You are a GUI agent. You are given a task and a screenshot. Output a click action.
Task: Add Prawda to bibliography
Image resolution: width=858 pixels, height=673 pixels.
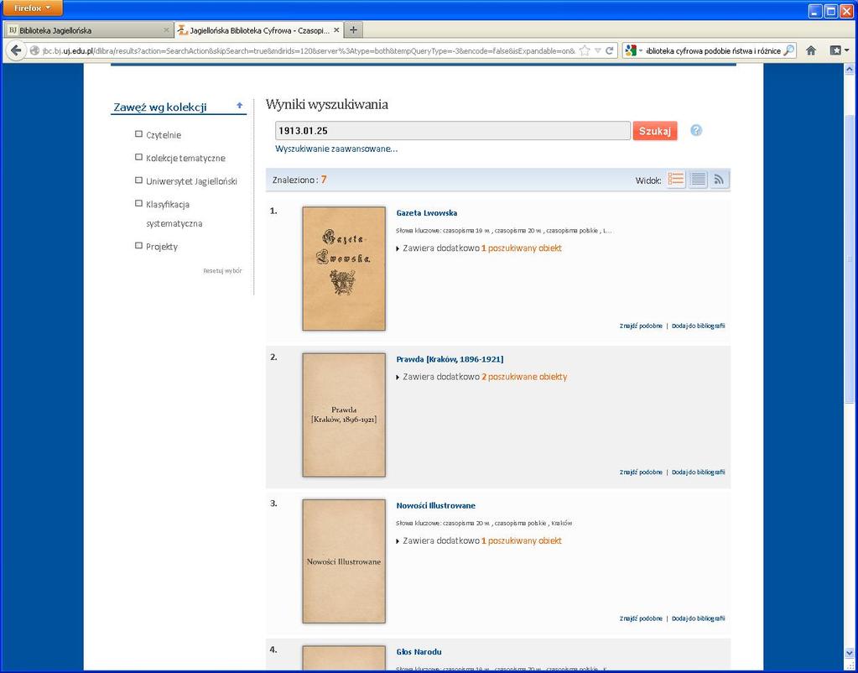tap(698, 472)
